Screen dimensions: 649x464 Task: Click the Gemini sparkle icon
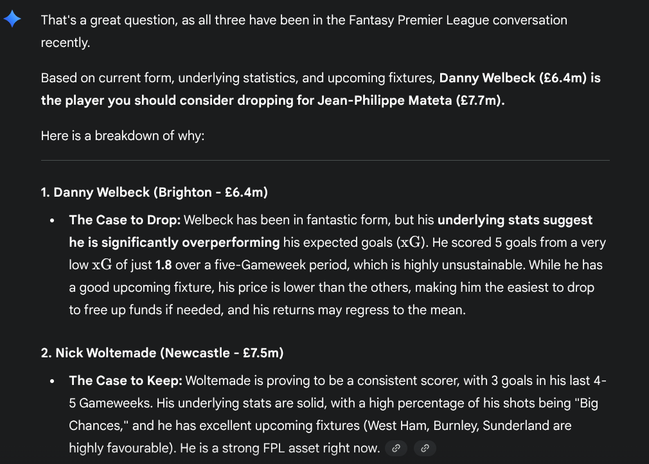click(x=12, y=19)
